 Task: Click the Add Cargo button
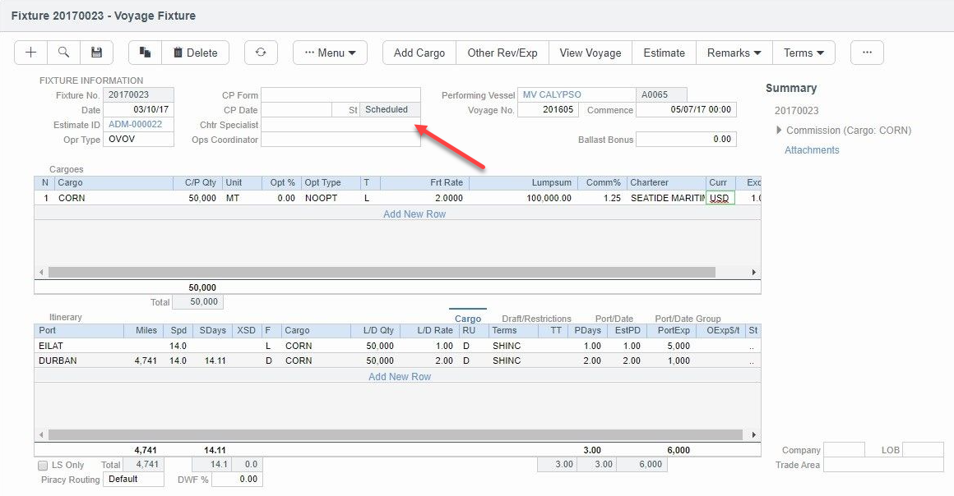tap(419, 53)
